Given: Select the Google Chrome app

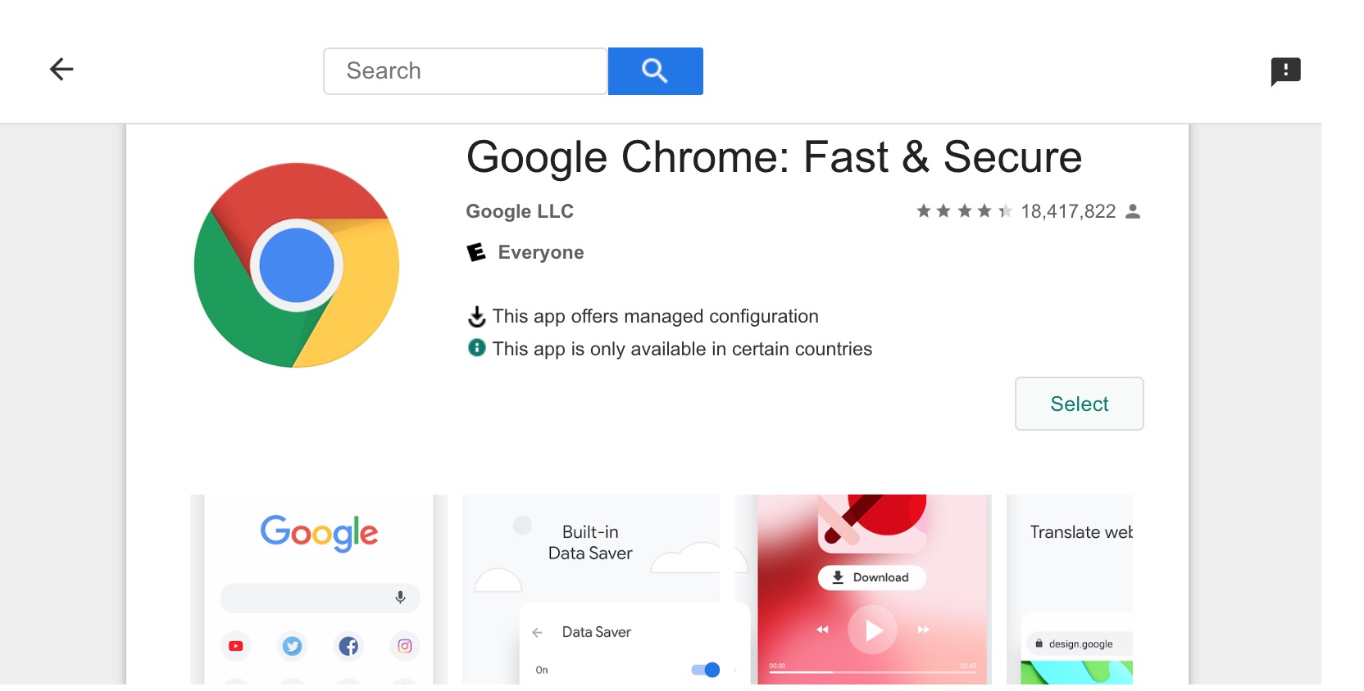Looking at the screenshot, I should [1079, 404].
